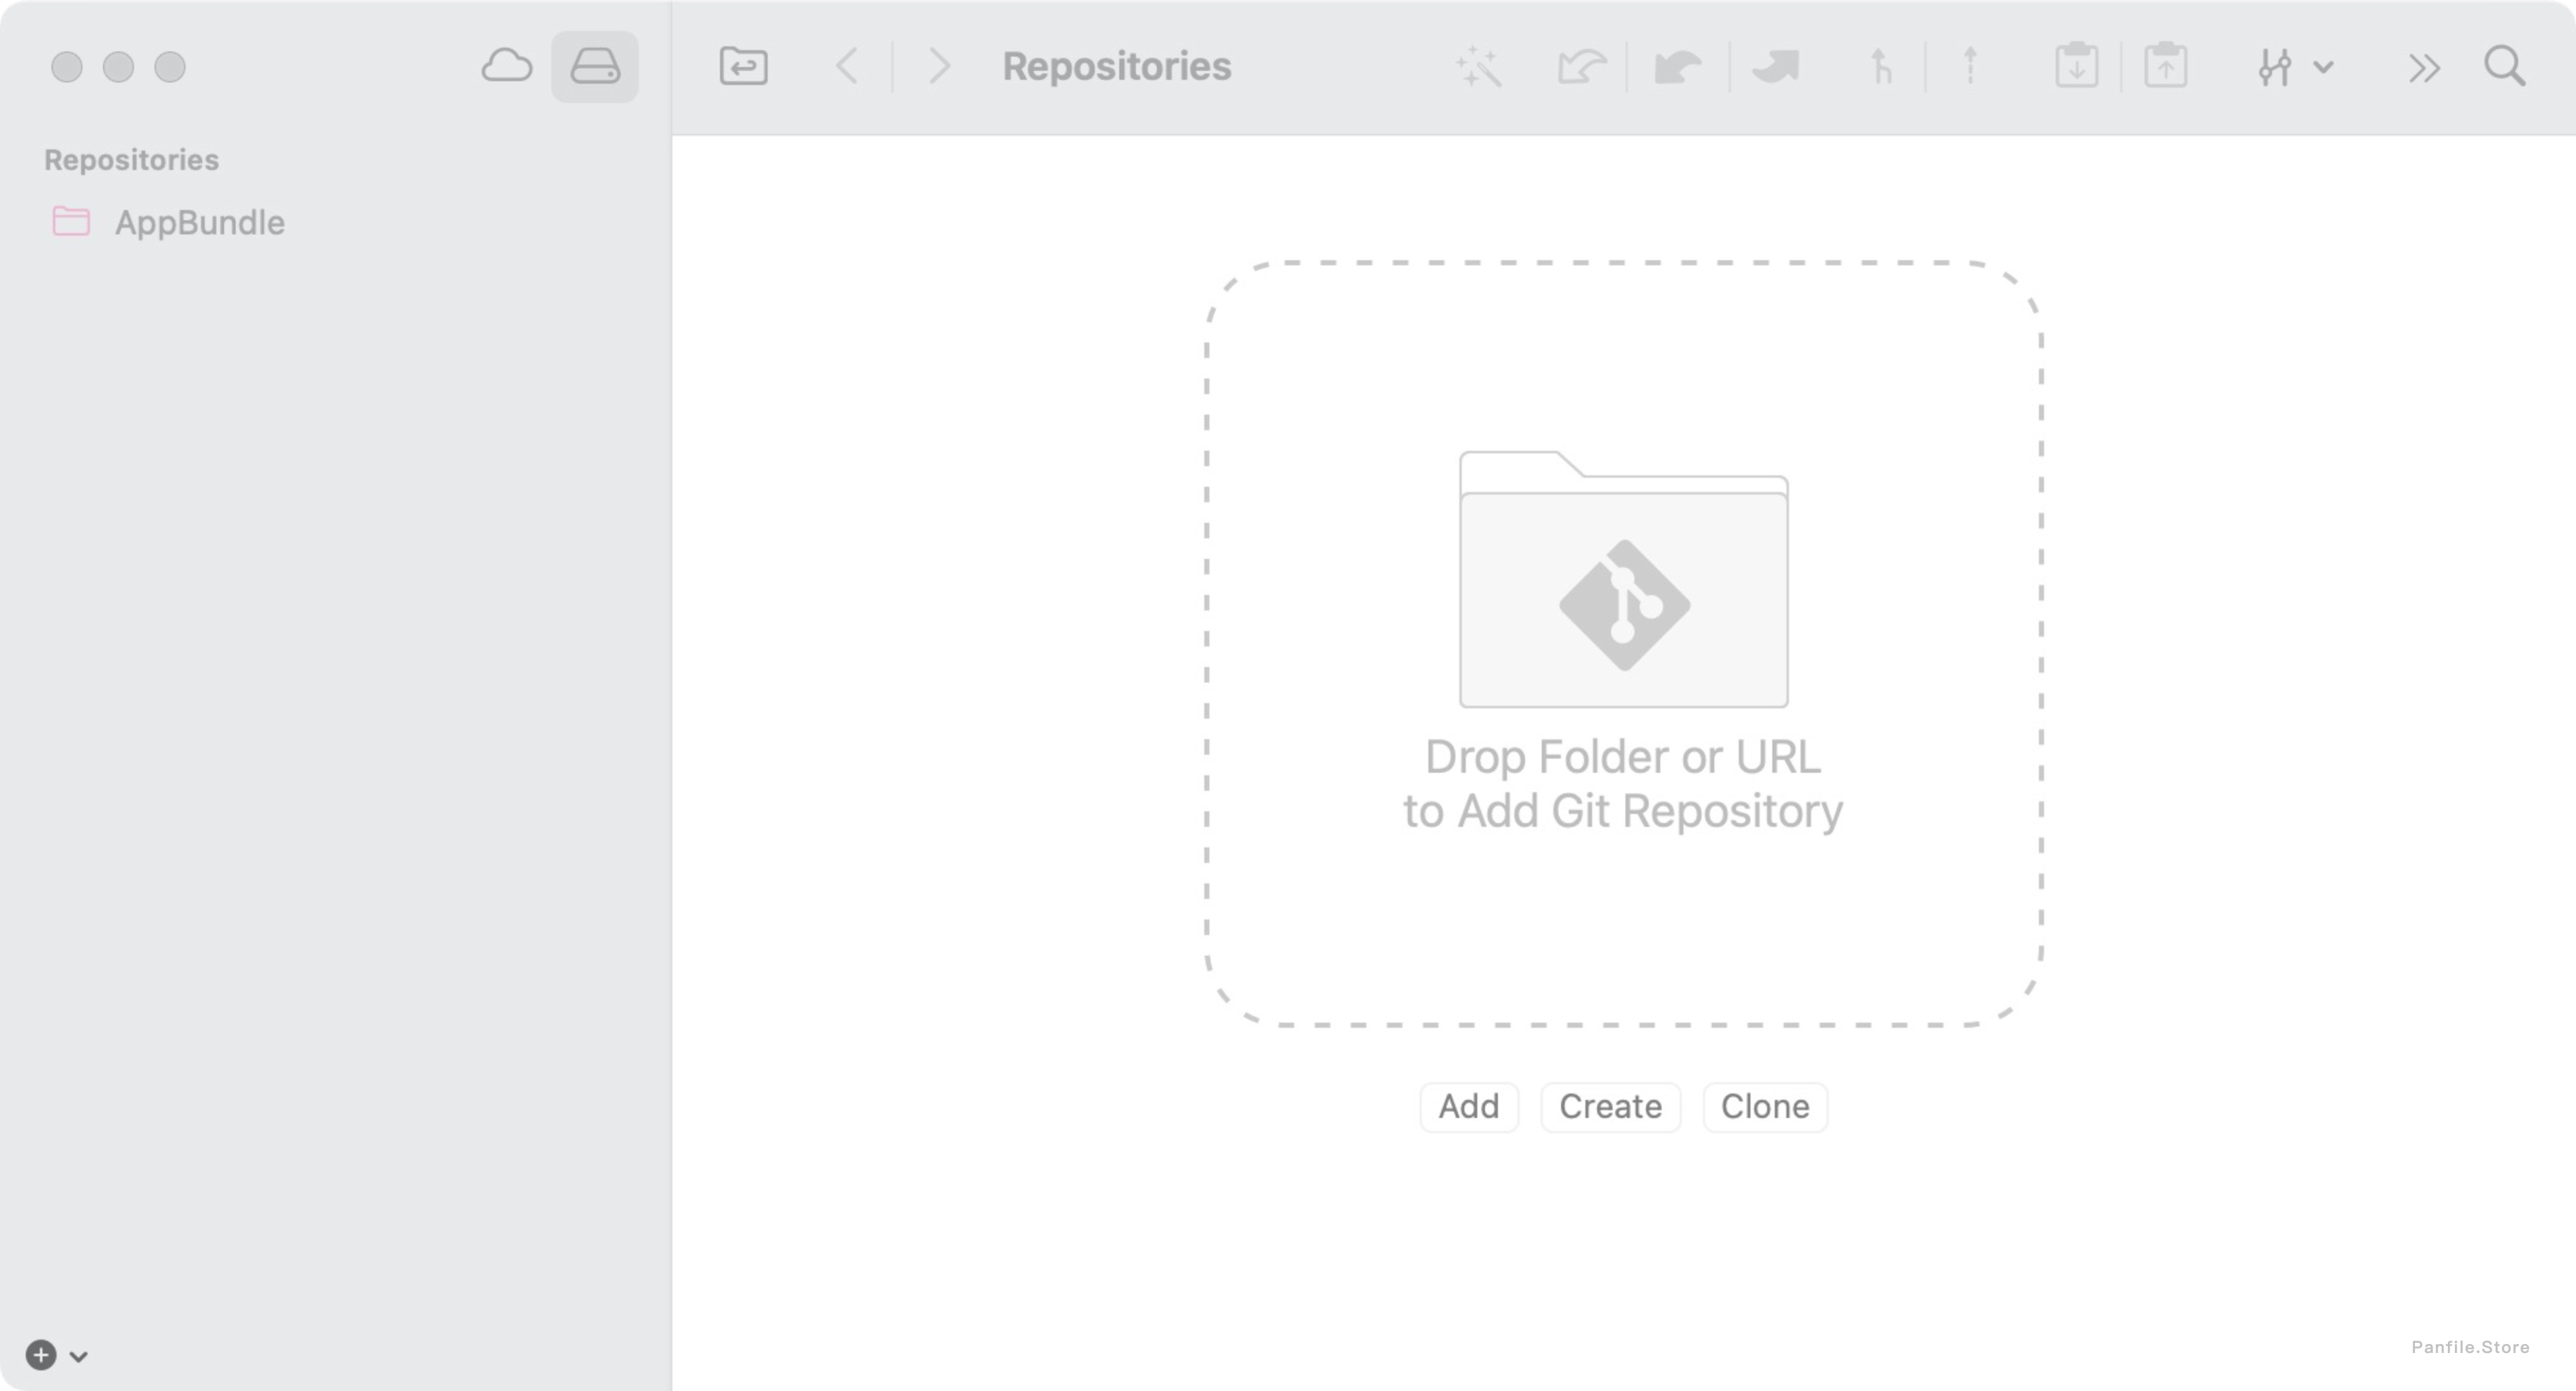
Task: Select the local drive repositories view
Action: coord(595,67)
